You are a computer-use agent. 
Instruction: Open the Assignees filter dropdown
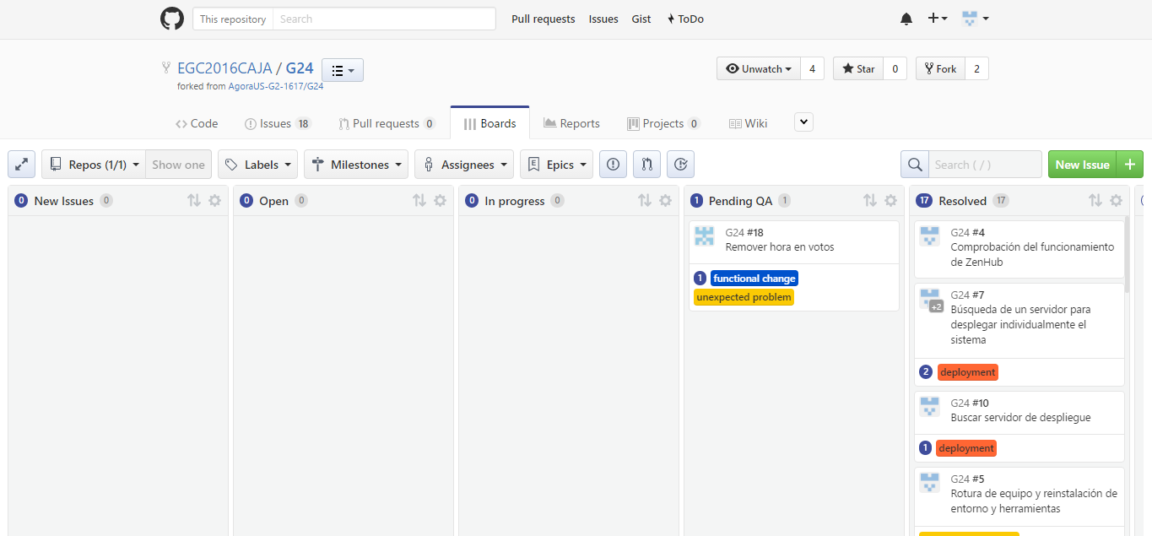click(464, 165)
